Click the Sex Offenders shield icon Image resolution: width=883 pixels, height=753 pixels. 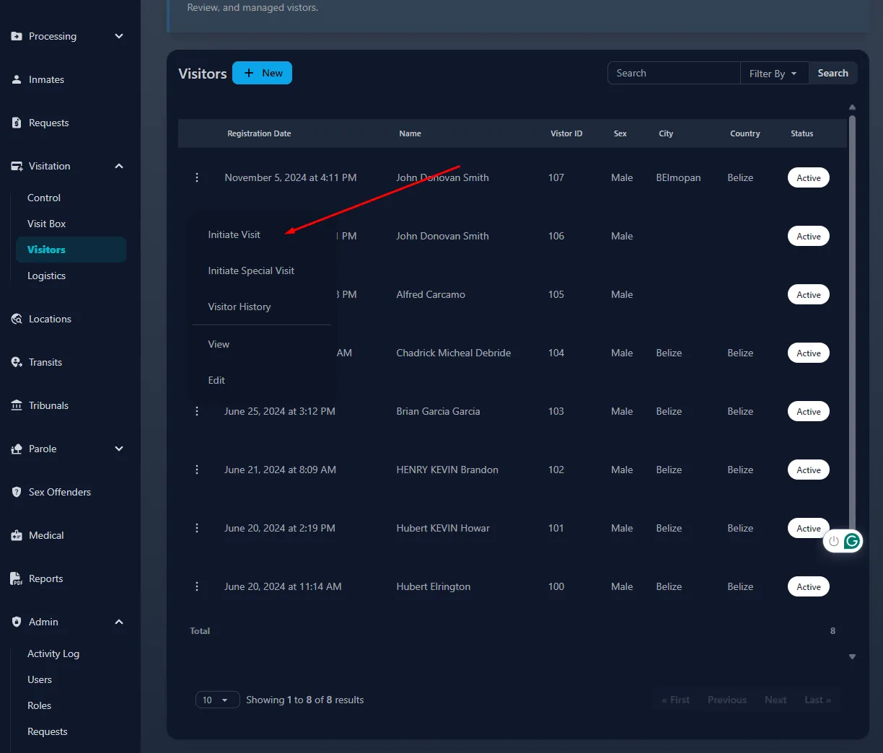[x=17, y=493]
